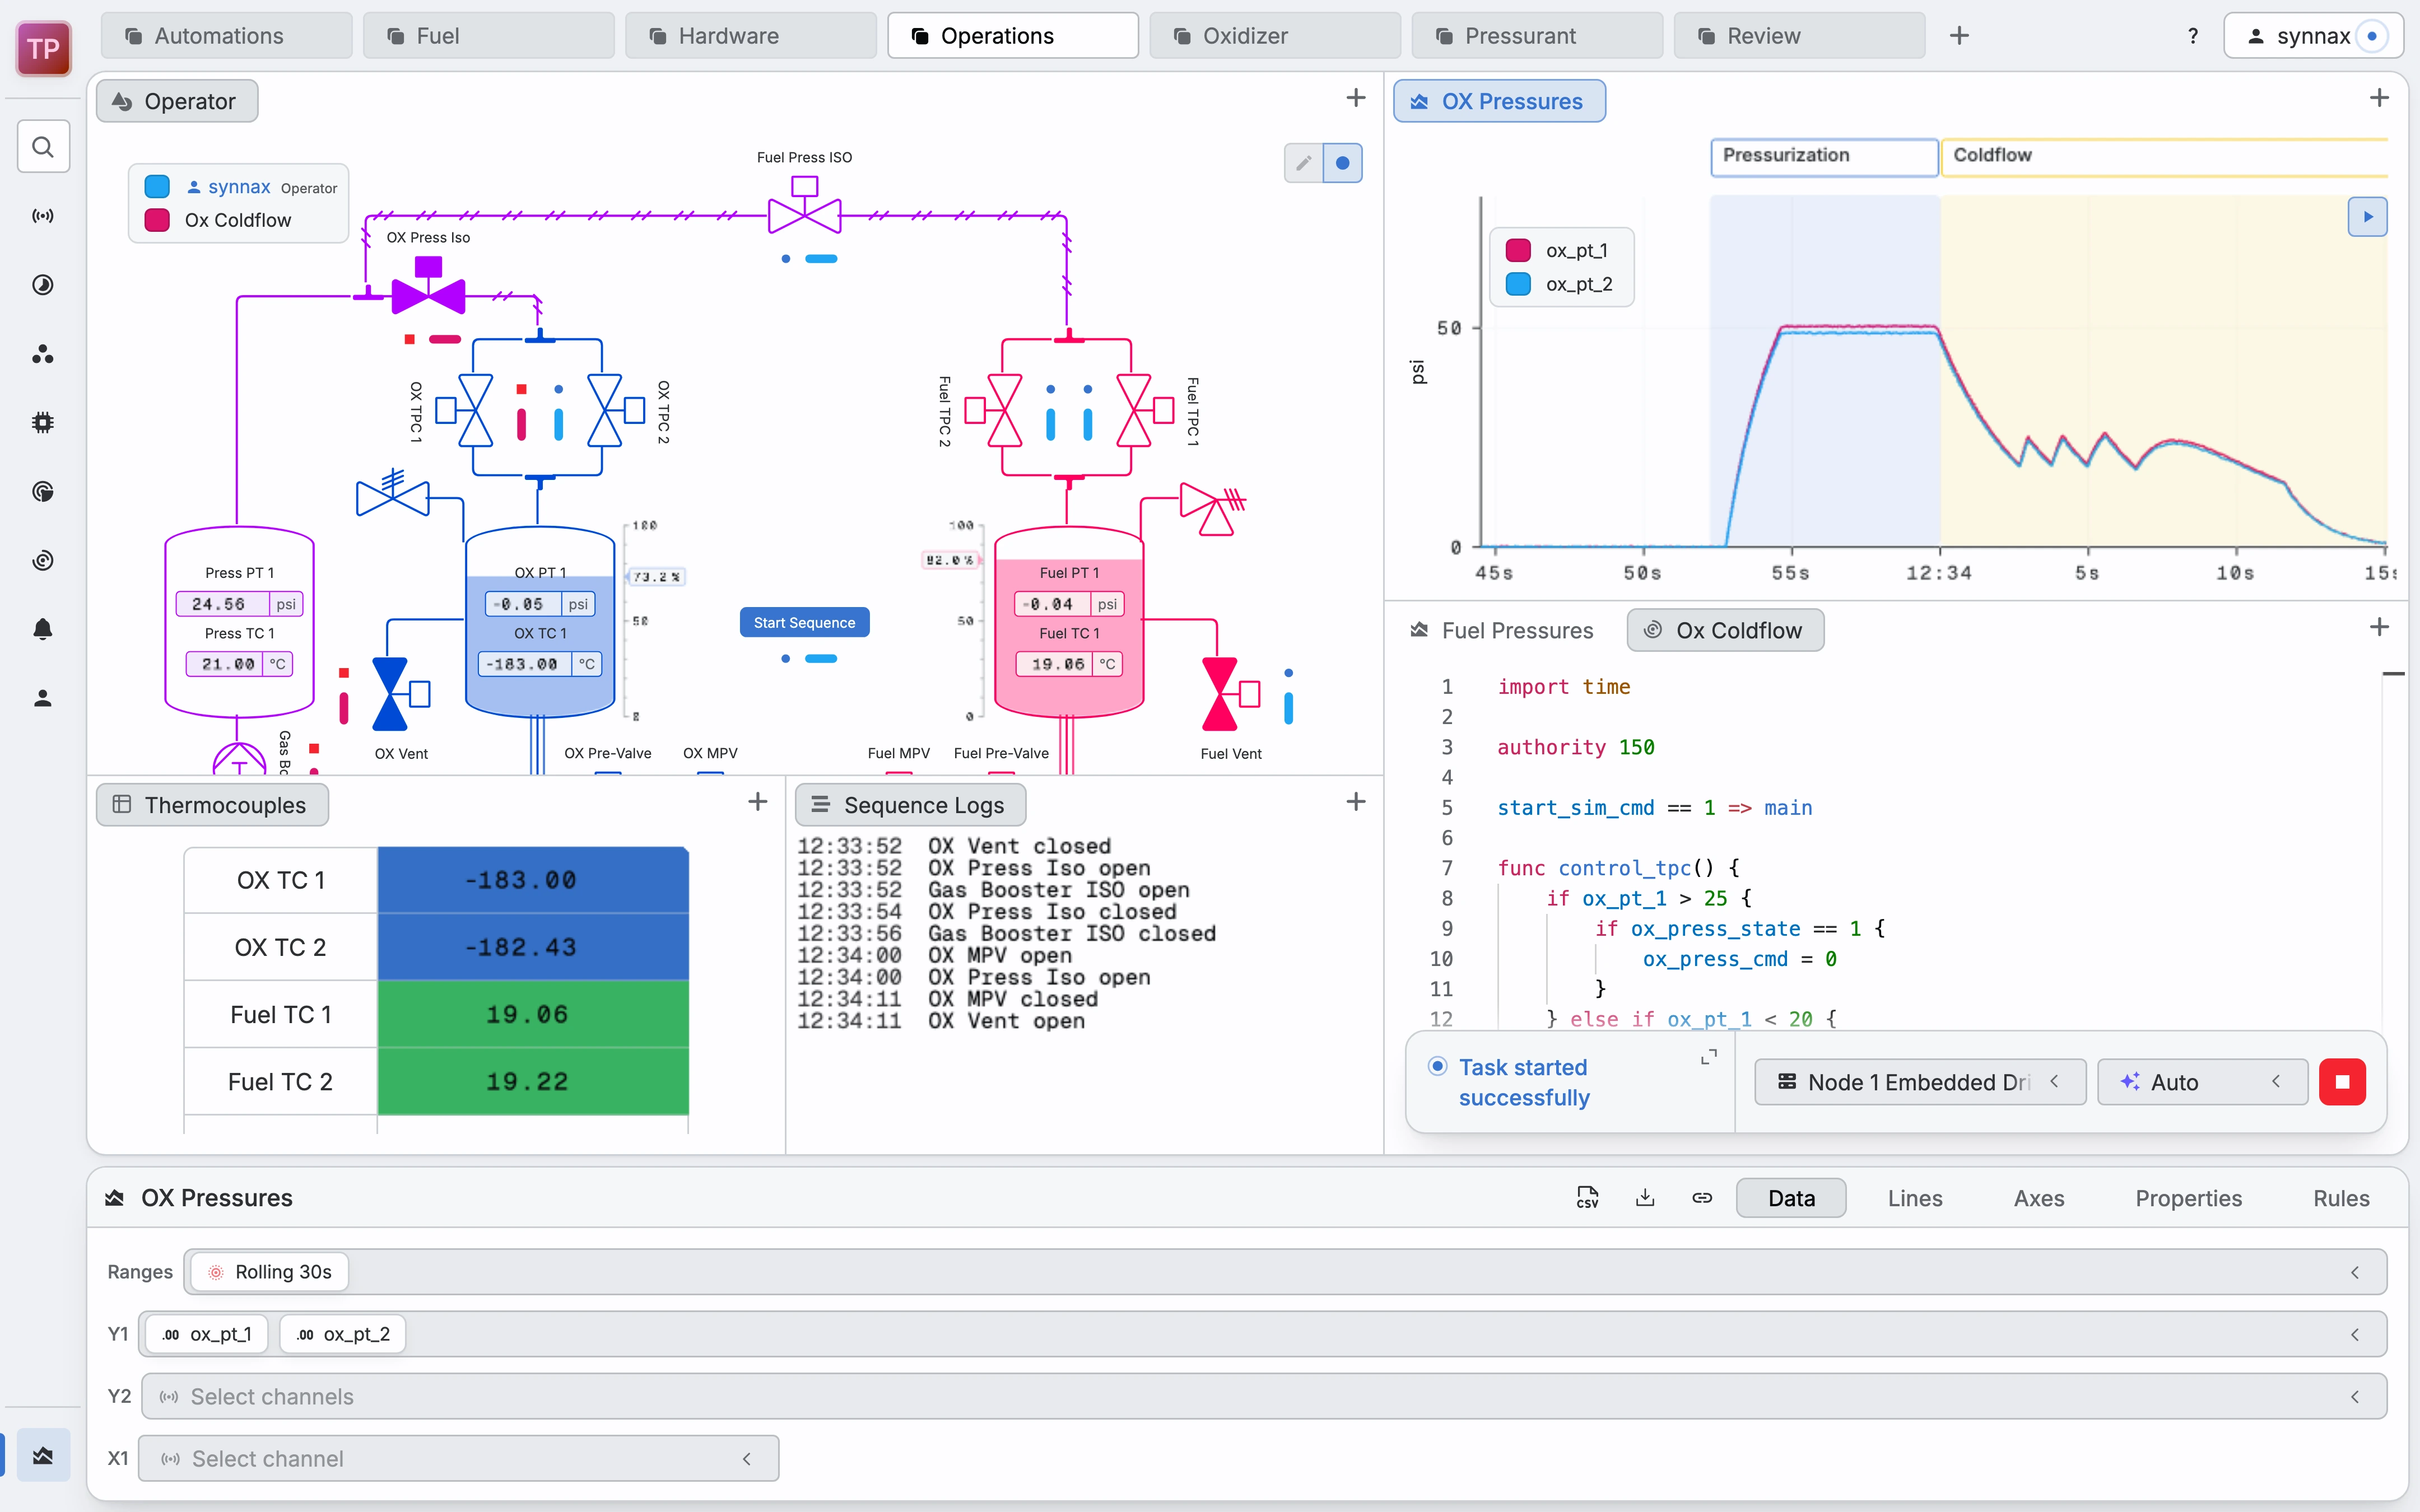This screenshot has width=2420, height=1512.
Task: Open the X1 Select channel dropdown
Action: 459,1458
